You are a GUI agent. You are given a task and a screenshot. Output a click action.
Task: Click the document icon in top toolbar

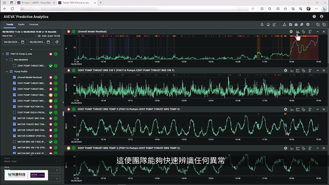pos(290,24)
